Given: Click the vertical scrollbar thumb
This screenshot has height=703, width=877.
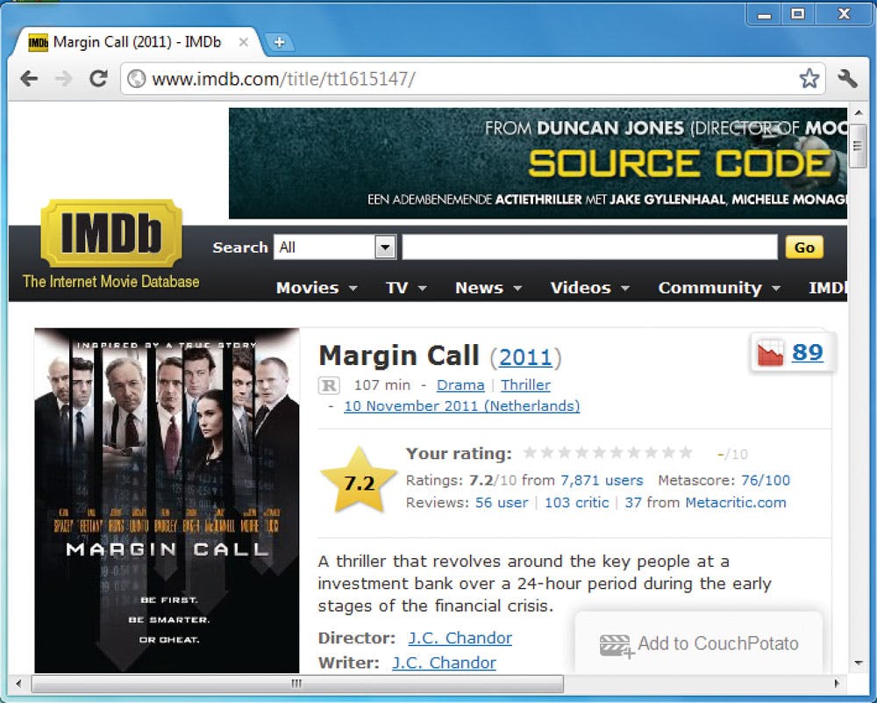Looking at the screenshot, I should [x=858, y=146].
